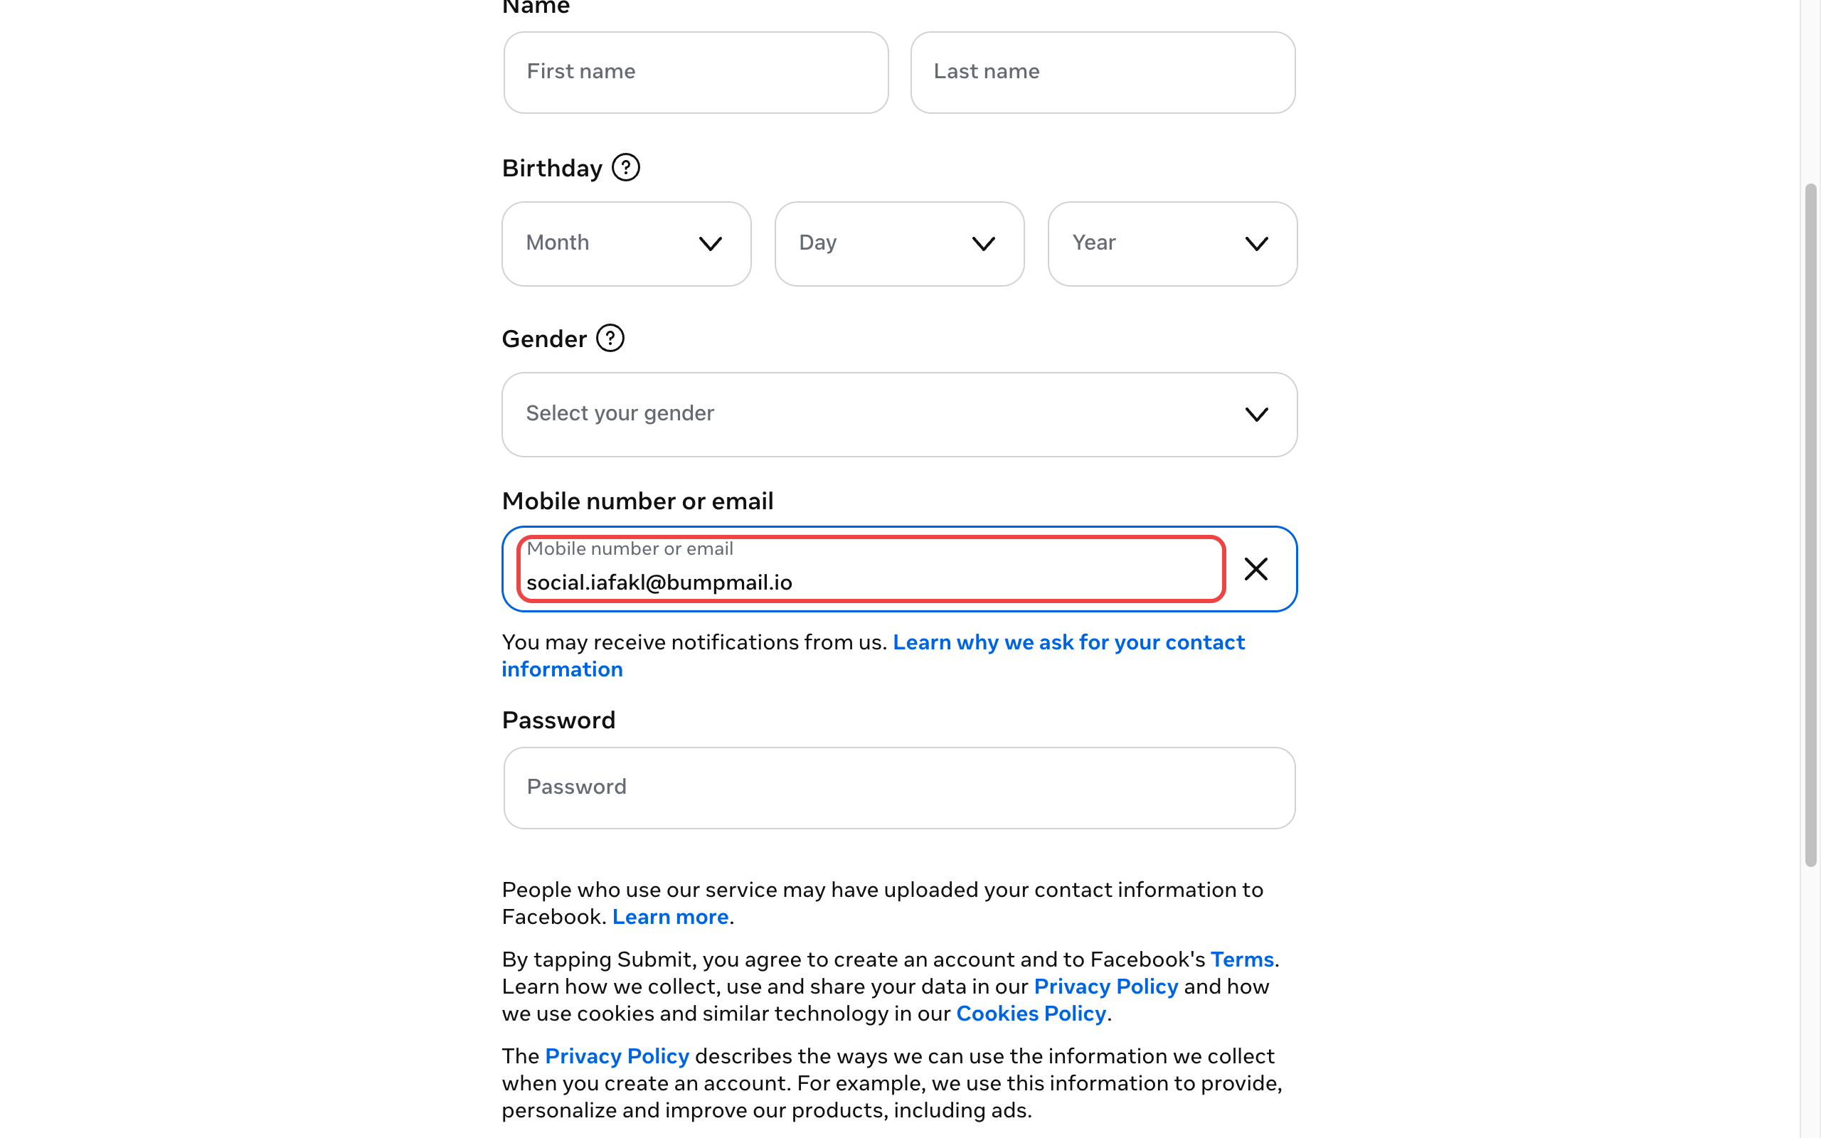Open Privacy Policy link before 'and how'
1821x1138 pixels.
coord(1105,987)
